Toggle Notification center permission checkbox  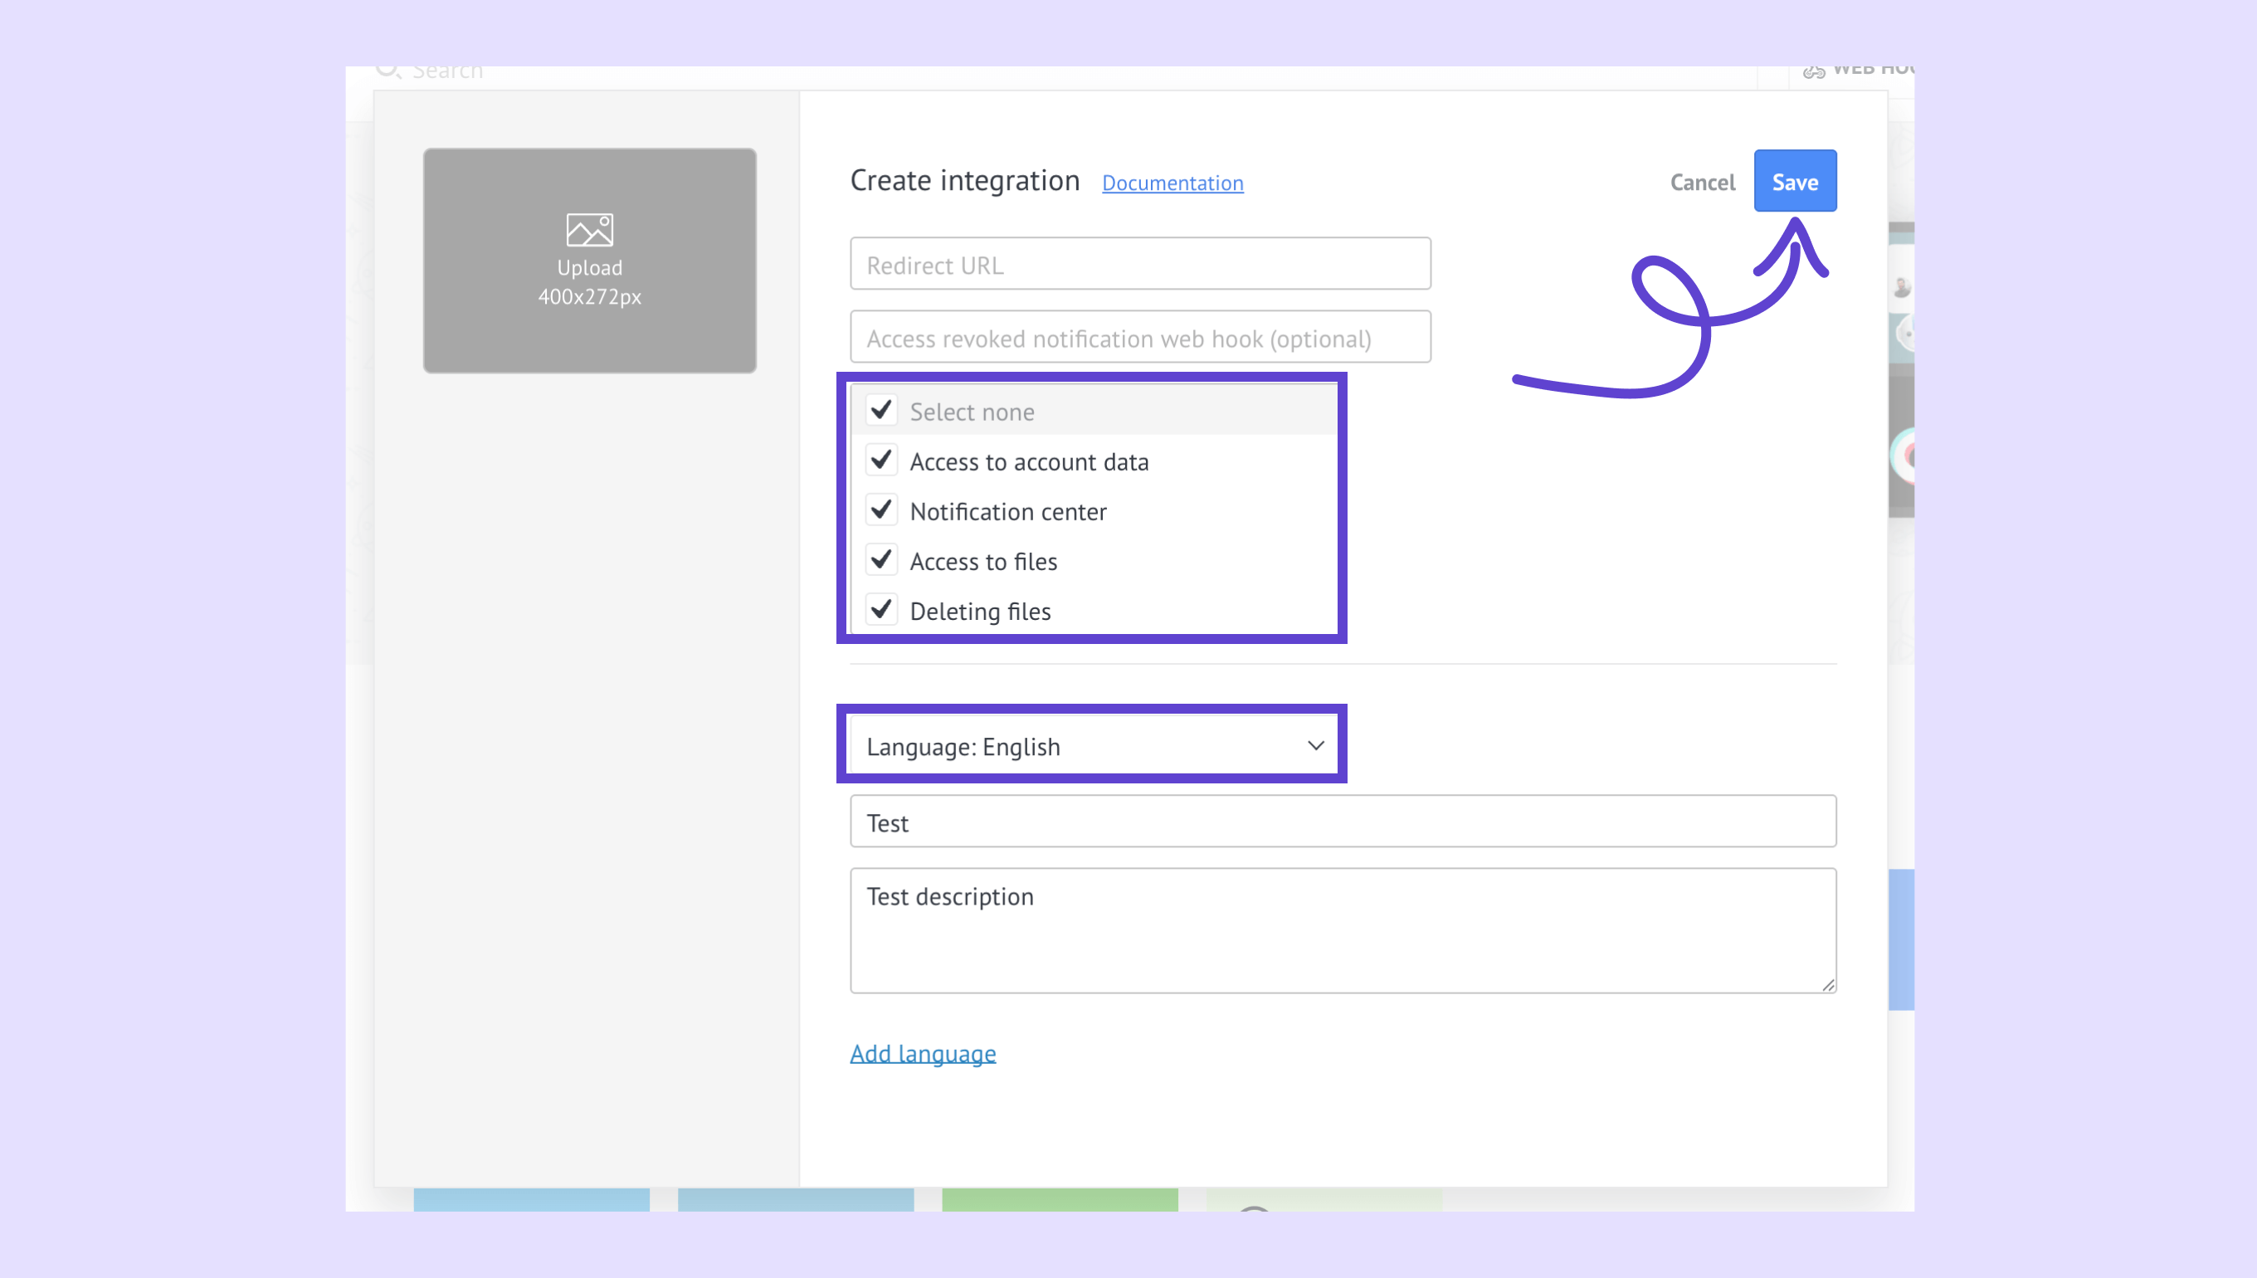[881, 510]
